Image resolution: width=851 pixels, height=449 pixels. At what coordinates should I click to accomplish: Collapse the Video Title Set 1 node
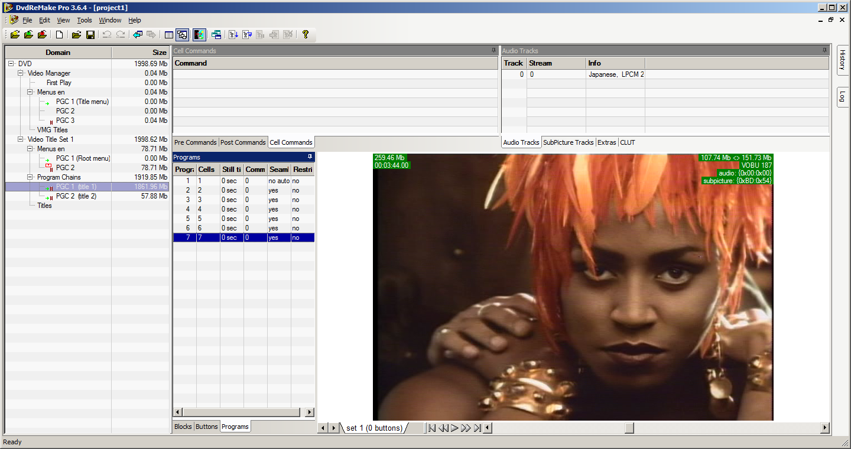click(x=21, y=139)
